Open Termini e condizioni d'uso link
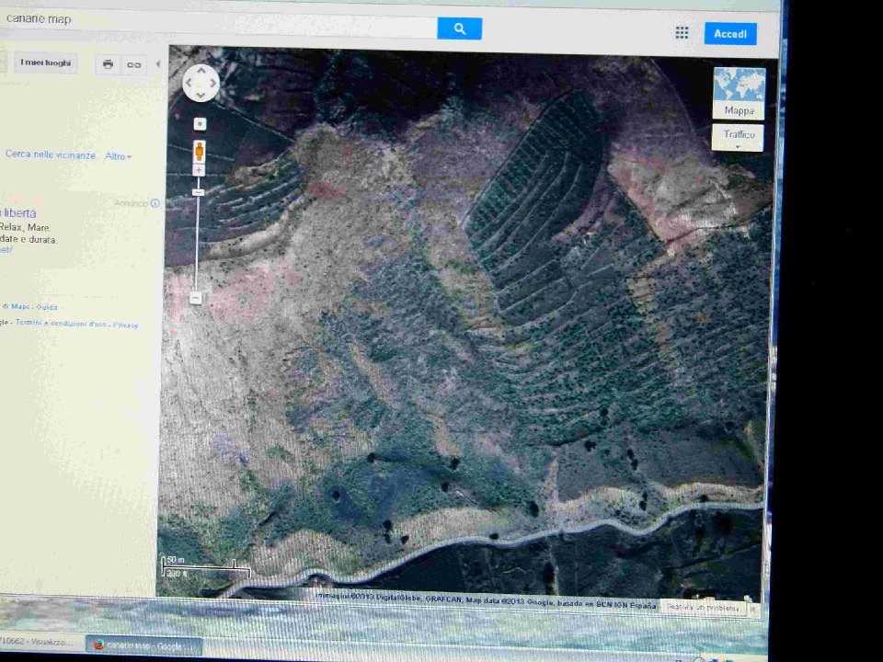 61,323
